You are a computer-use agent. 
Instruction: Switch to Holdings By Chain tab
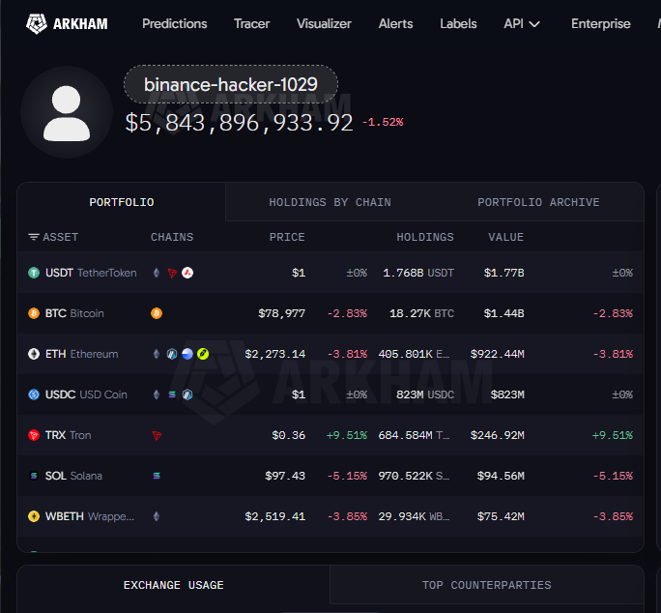(x=330, y=202)
